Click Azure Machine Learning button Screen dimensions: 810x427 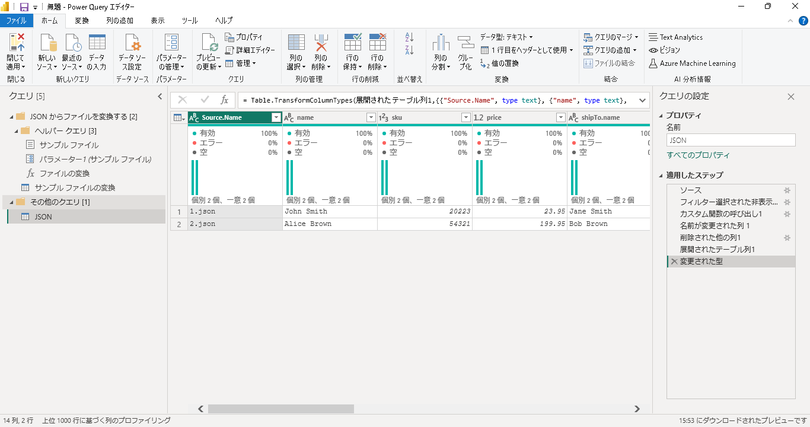[x=692, y=63]
